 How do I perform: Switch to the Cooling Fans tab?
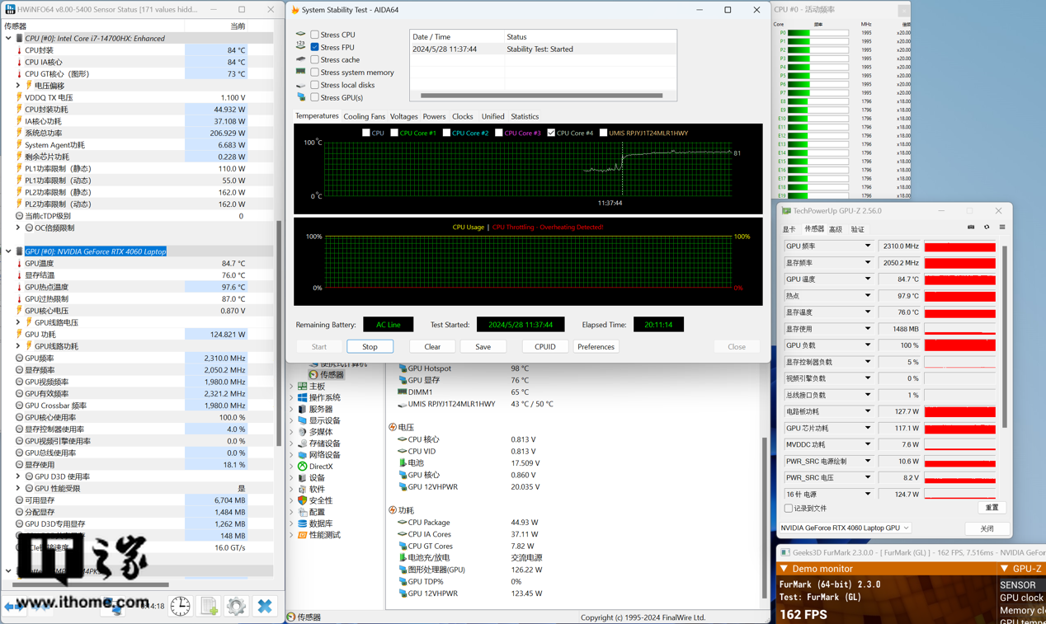click(x=364, y=117)
